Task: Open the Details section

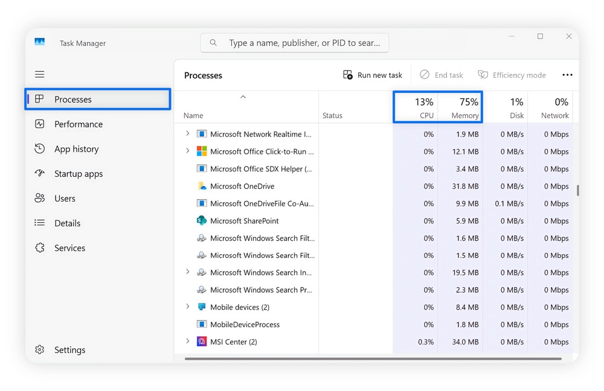Action: pos(66,223)
